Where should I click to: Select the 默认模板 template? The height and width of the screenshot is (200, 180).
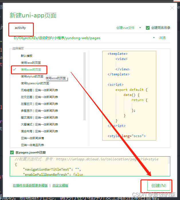27,56
